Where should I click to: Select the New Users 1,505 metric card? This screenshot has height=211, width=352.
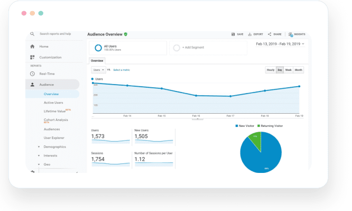point(154,136)
